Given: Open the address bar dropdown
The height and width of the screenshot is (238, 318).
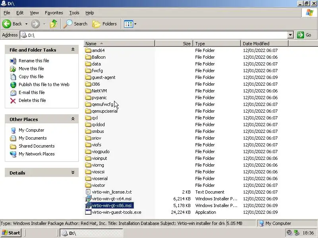Looking at the screenshot, I should (x=291, y=35).
